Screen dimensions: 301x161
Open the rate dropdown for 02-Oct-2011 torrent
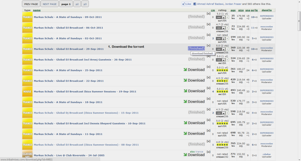[x=221, y=38]
